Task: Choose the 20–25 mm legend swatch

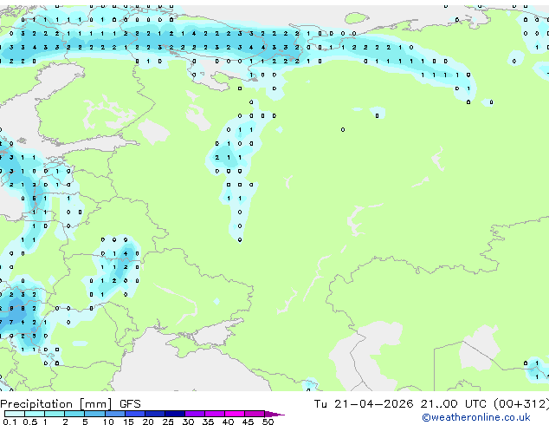Action: [155, 414]
